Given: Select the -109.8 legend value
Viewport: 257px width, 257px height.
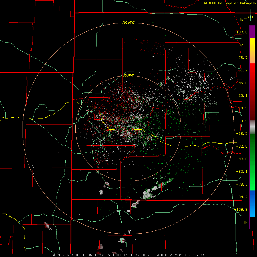Looking at the screenshot, I should [241, 210].
